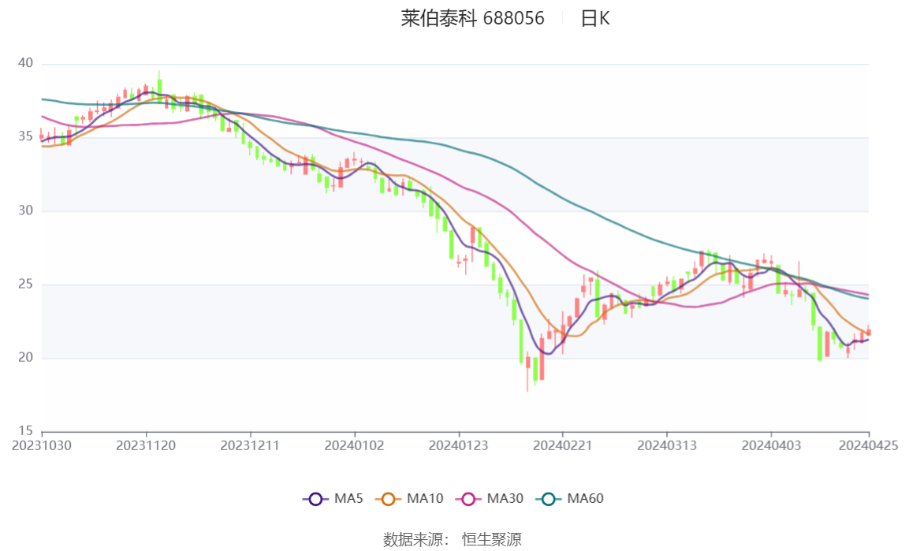Click the x-axis date label 20240102
This screenshot has height=551, width=905.
355,446
